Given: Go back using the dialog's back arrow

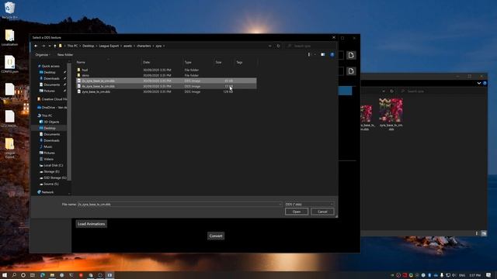Looking at the screenshot, I should point(36,46).
